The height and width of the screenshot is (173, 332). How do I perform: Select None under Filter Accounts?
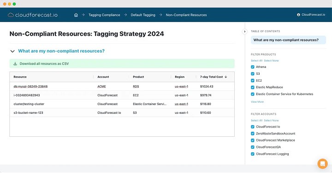click(x=271, y=121)
